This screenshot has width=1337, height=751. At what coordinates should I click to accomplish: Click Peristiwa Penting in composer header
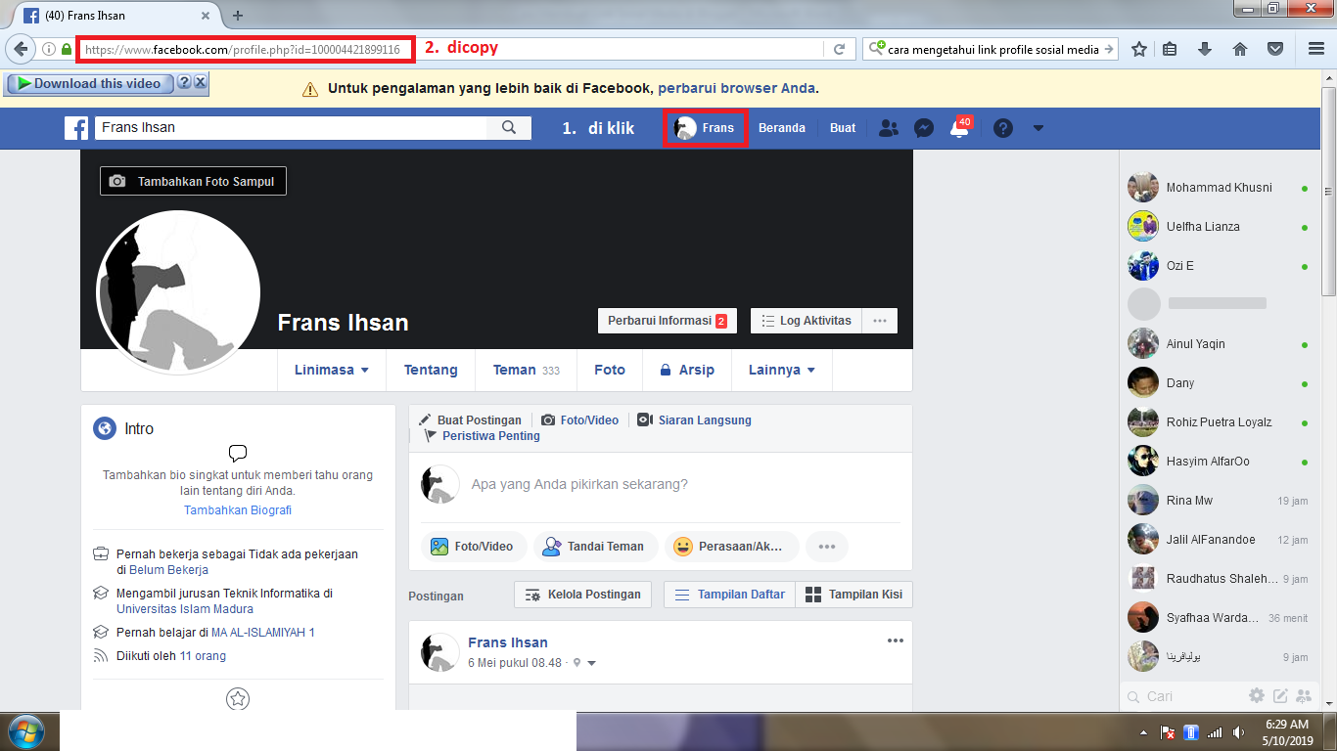tap(481, 436)
